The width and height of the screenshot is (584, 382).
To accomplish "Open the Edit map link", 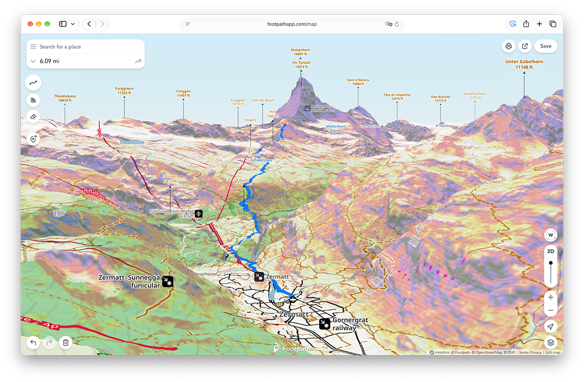I will [552, 352].
